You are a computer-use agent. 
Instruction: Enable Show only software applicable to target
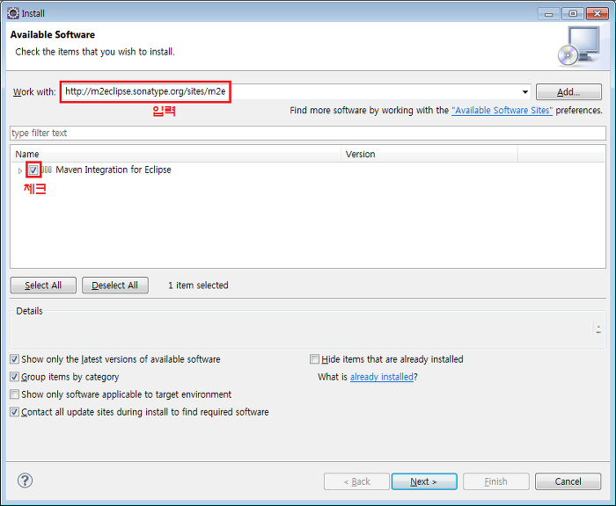14,394
